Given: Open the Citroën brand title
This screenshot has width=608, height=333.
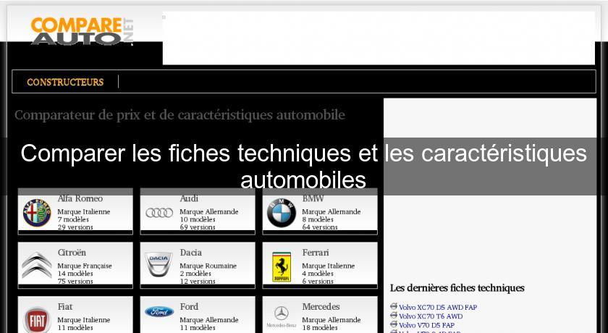Looking at the screenshot, I should click(72, 253).
